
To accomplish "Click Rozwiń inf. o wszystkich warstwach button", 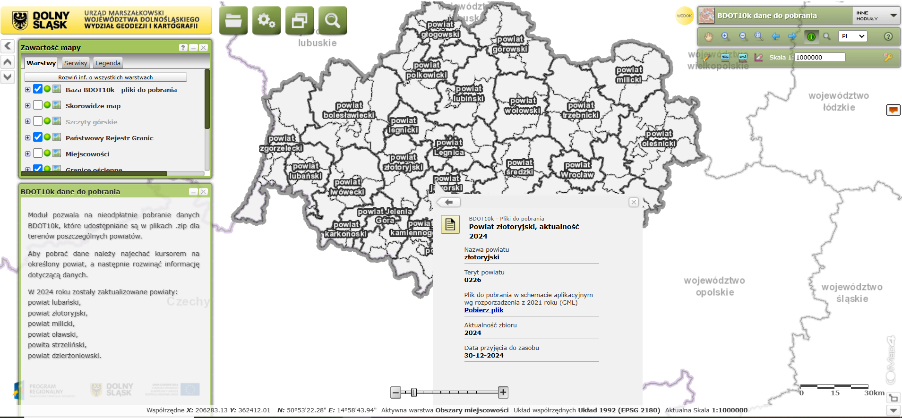I will coord(105,77).
